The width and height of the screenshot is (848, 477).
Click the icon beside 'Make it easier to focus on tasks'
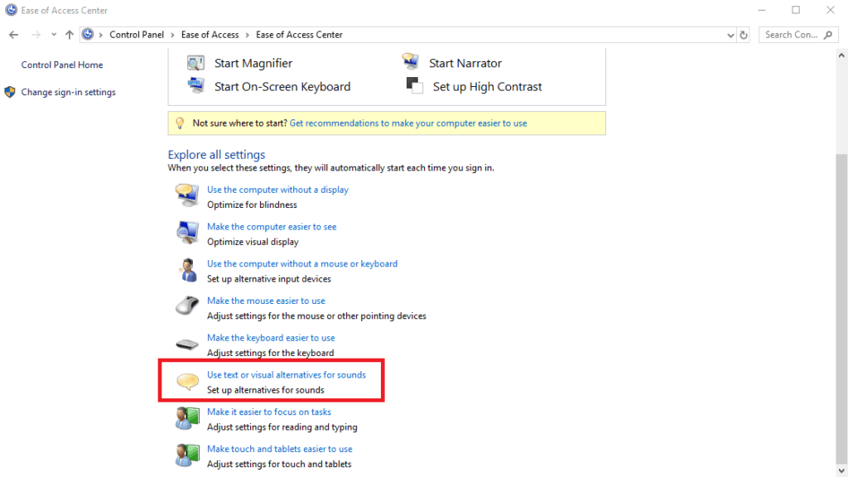point(187,418)
